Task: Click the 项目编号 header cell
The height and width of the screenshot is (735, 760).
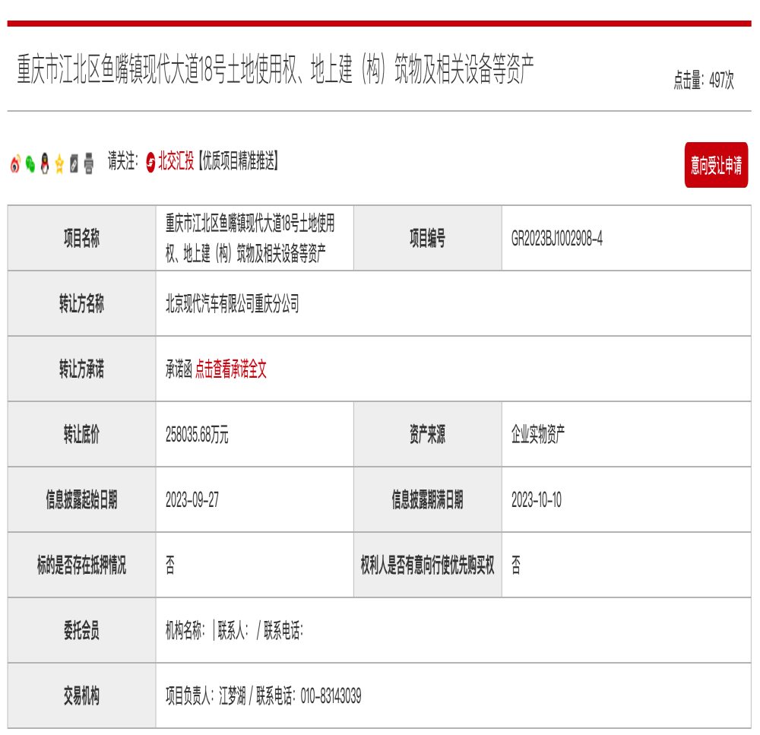Action: [x=427, y=238]
